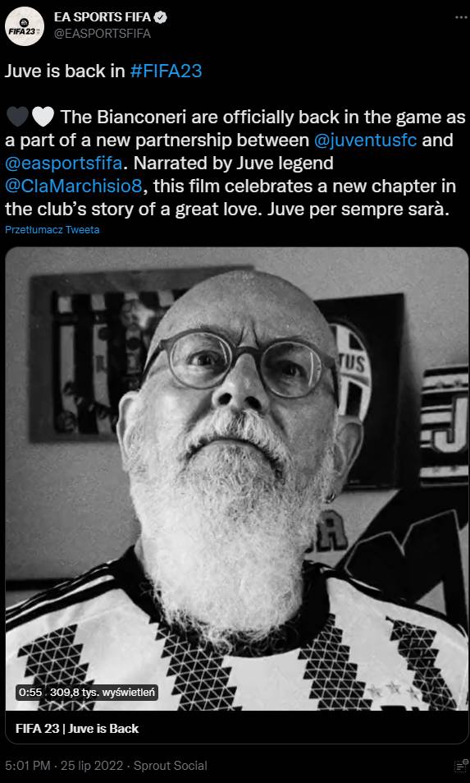Open the @easportsfifa mention in tweet text
The height and width of the screenshot is (783, 470).
point(64,164)
